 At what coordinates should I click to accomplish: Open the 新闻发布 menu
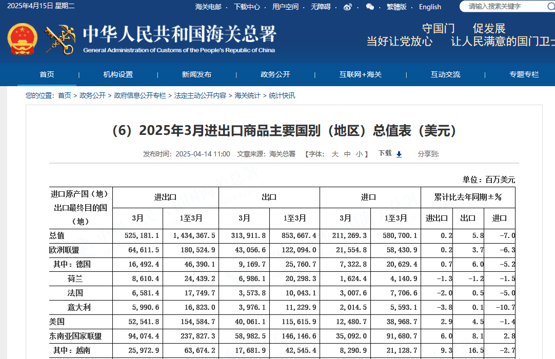click(x=196, y=74)
